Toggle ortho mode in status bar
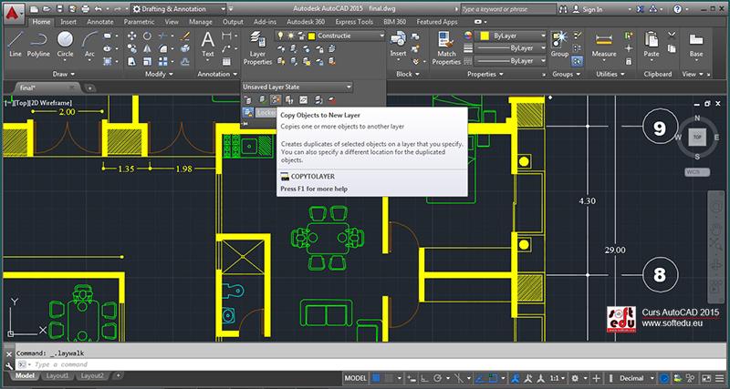Screen dimensions: 730x389 tap(425, 378)
